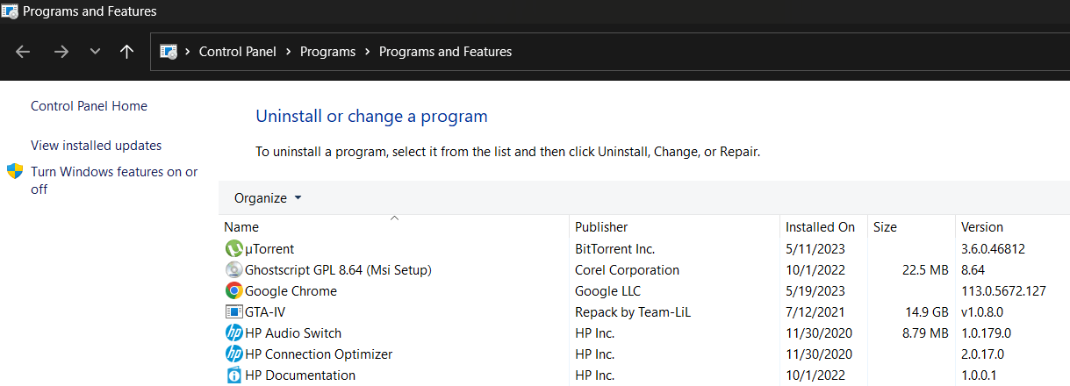The width and height of the screenshot is (1070, 386).
Task: Select the Ghostscript GPL disc icon
Action: tap(233, 270)
